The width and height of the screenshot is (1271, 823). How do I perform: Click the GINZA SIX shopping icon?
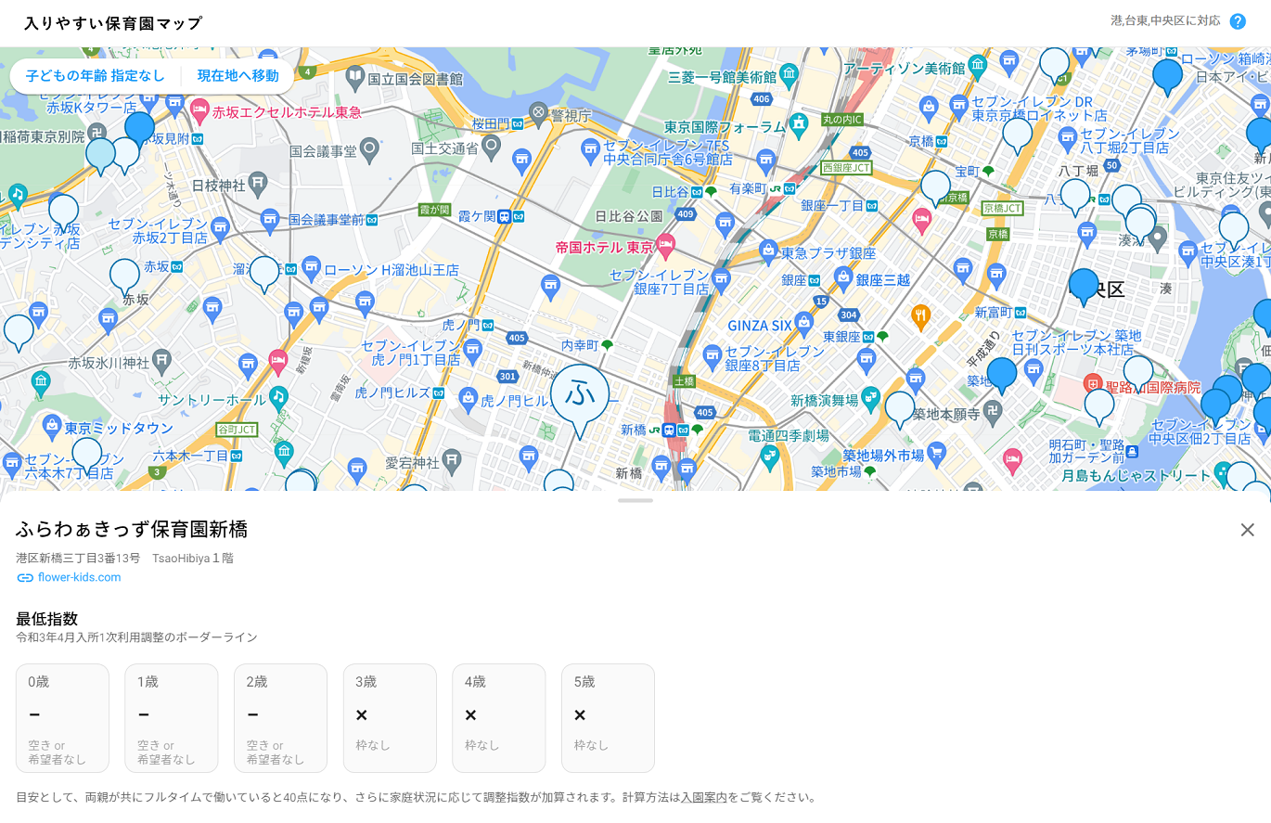804,323
